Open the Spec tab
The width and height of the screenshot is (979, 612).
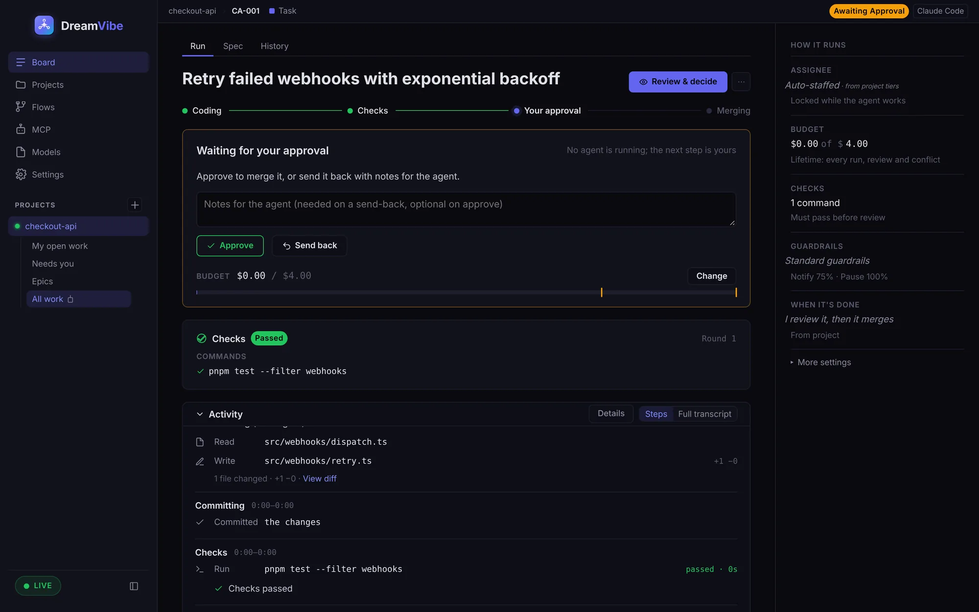click(233, 46)
